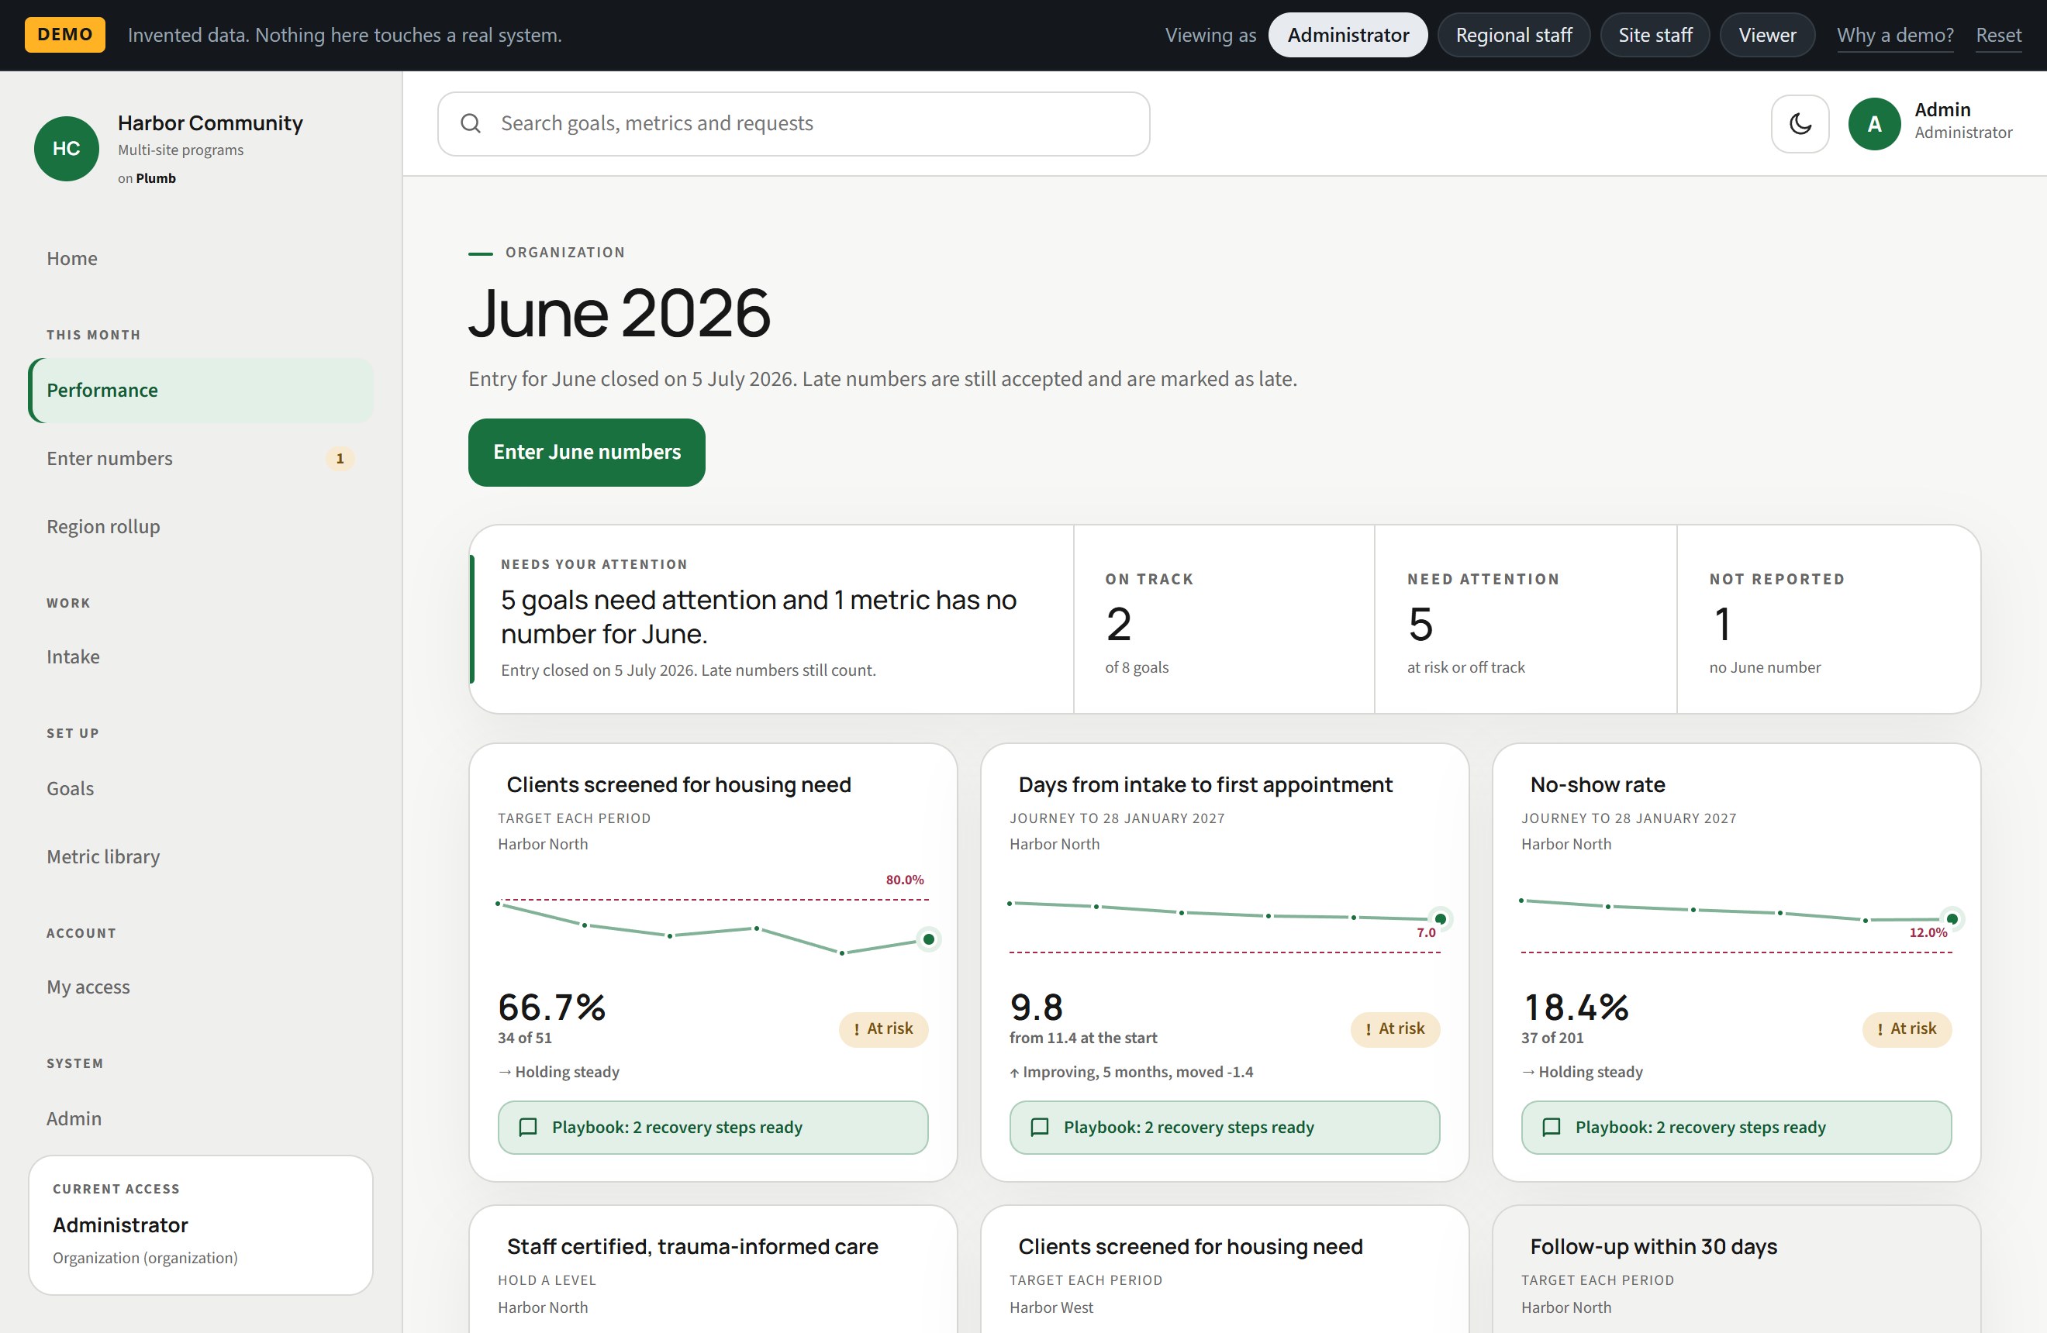
Task: Click the Not reported 1 tile
Action: pyautogui.click(x=1828, y=618)
